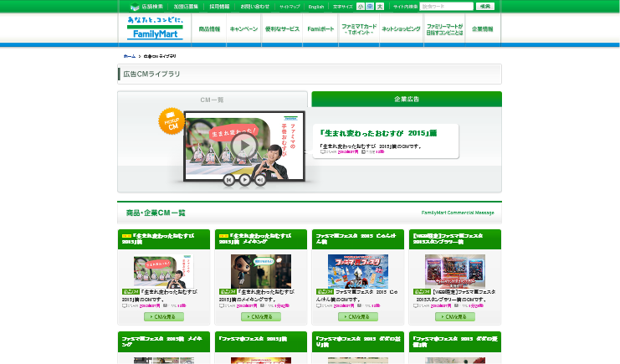The width and height of the screenshot is (620, 364).
Task: Click CMを見る in the making-of card
Action: click(261, 317)
